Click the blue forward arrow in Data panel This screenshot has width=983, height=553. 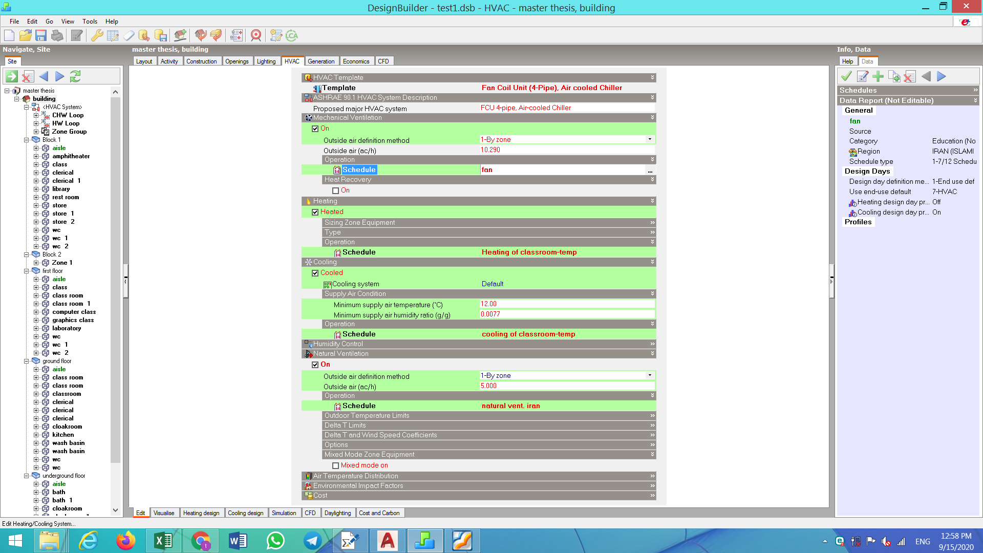[x=942, y=76]
